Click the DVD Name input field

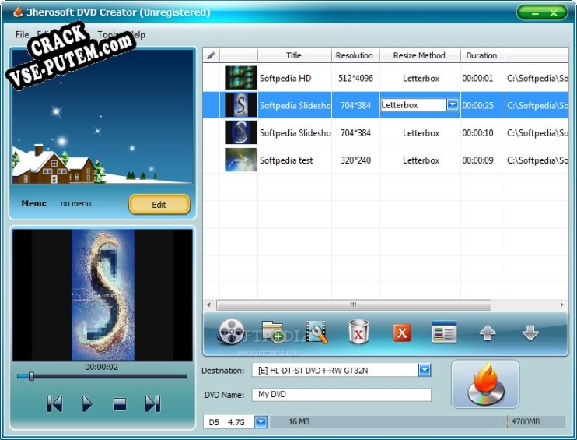pyautogui.click(x=341, y=395)
